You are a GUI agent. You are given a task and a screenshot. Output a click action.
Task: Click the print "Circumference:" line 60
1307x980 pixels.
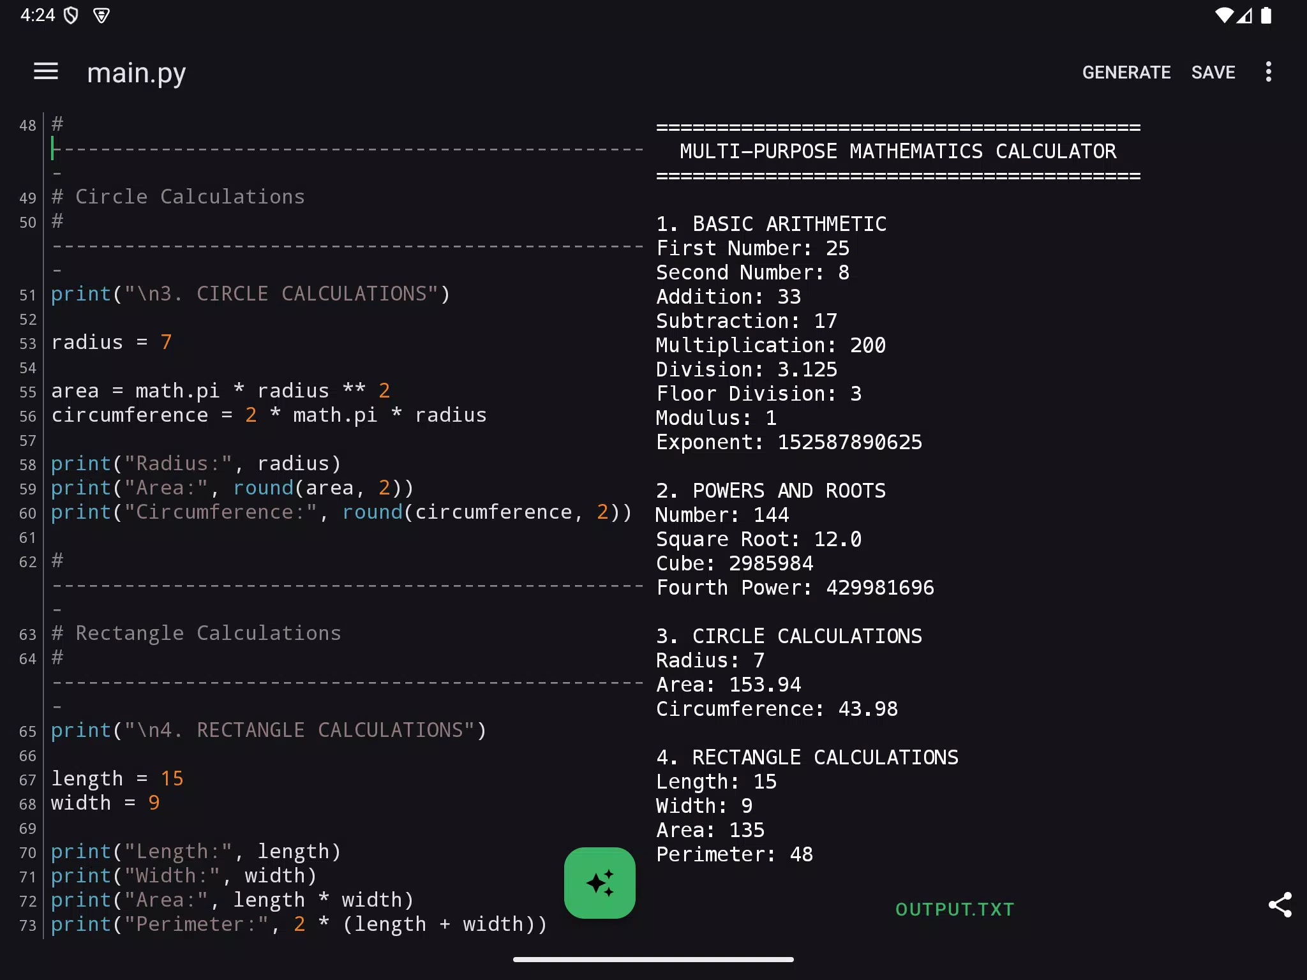click(x=341, y=512)
